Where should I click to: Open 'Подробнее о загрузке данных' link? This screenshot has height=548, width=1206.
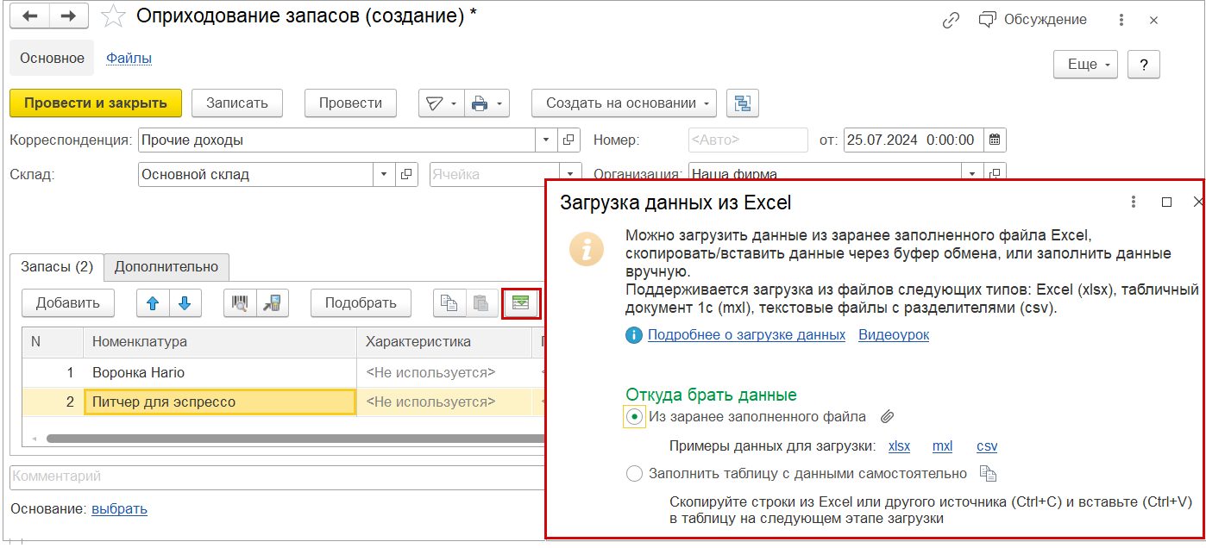click(x=746, y=335)
